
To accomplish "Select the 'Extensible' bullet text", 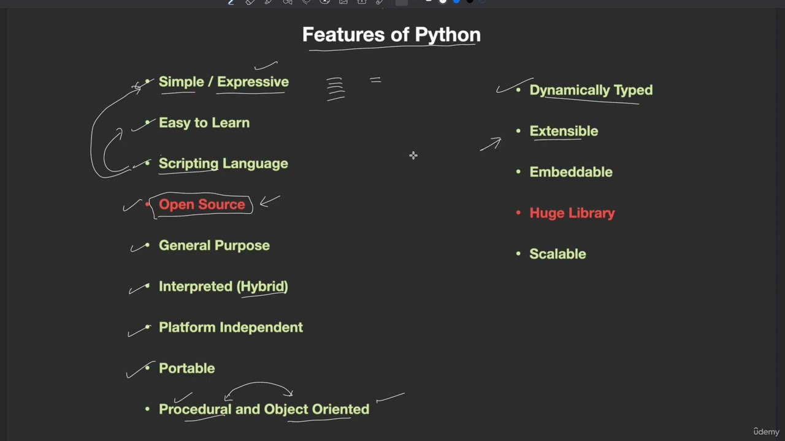I will (564, 131).
